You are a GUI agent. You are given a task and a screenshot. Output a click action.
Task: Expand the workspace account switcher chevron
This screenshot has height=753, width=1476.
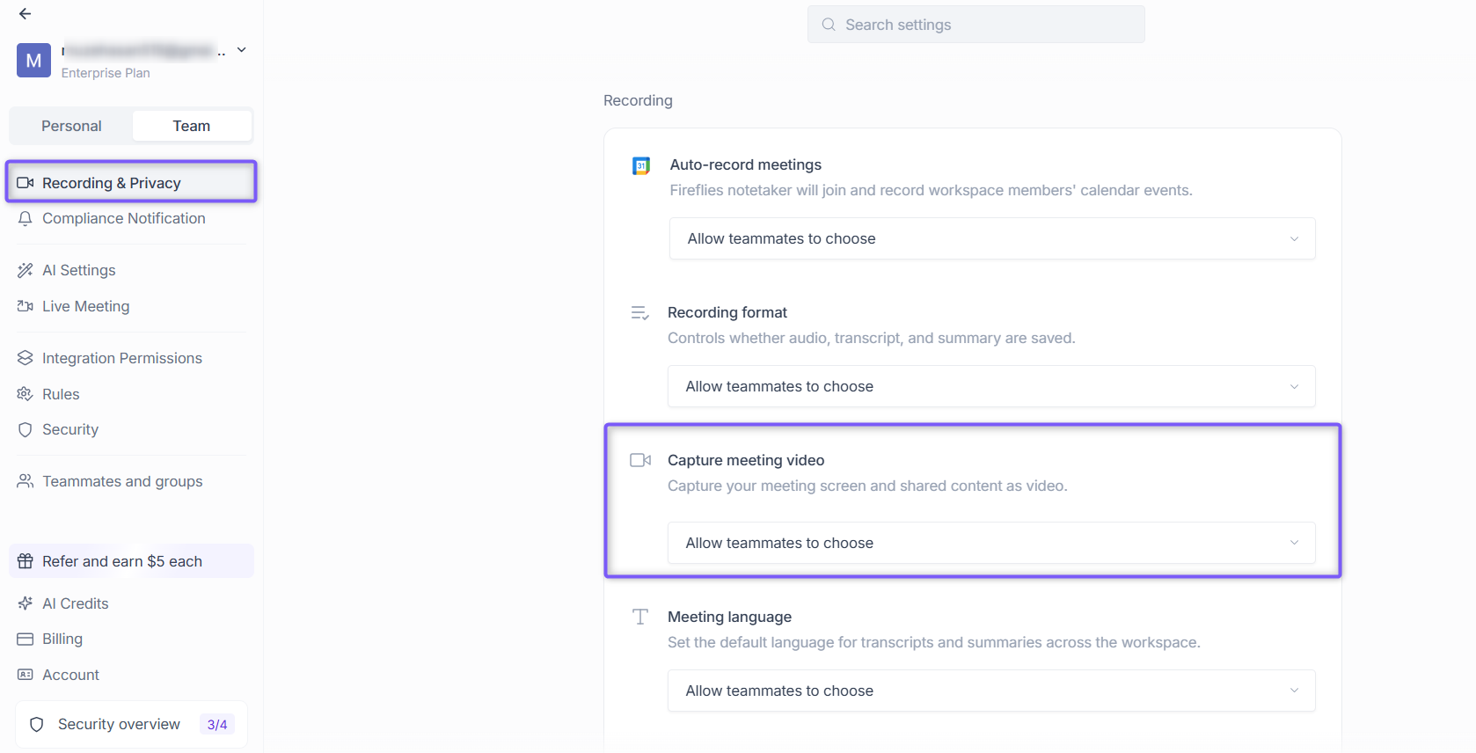click(x=242, y=50)
